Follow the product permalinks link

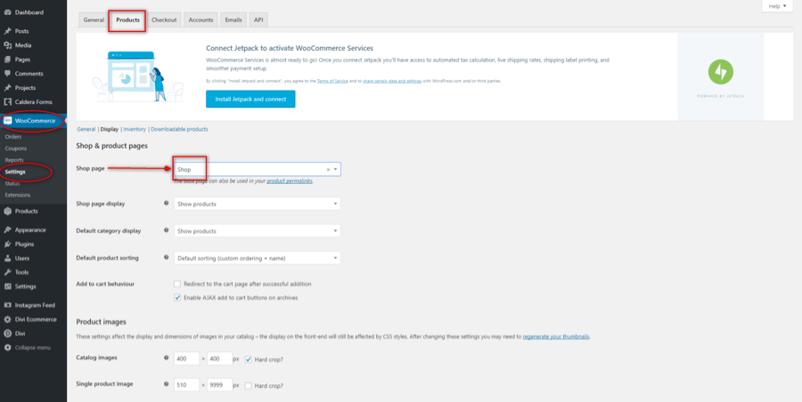coord(290,181)
